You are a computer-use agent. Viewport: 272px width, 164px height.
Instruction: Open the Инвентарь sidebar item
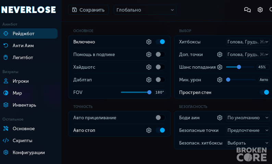click(29, 105)
